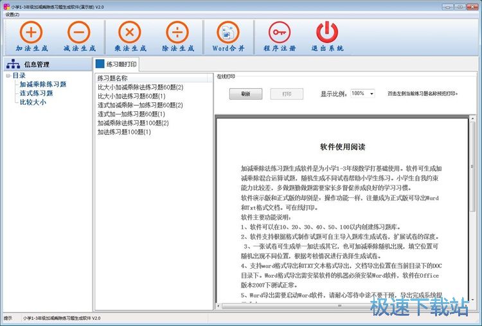
Task: Click the 信息管理 hierarchy icon
Action: (13, 64)
